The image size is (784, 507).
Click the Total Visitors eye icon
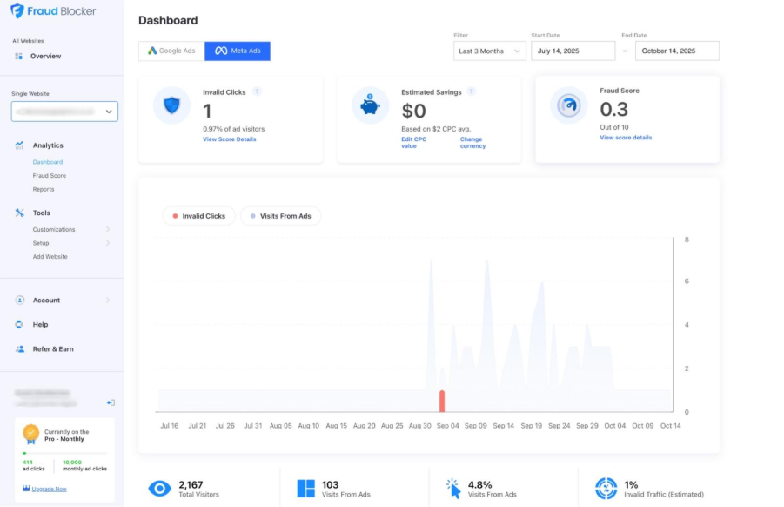coord(158,488)
